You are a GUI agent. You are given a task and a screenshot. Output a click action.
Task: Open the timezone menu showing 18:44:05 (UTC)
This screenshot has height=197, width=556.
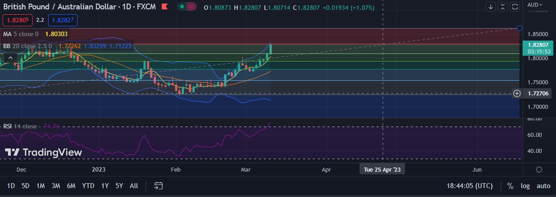coord(470,186)
